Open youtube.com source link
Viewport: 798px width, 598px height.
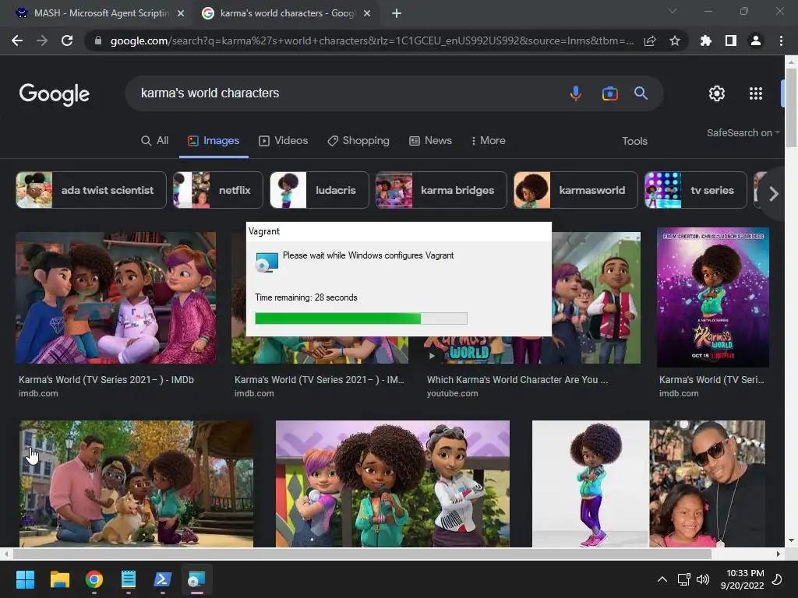pyautogui.click(x=453, y=393)
